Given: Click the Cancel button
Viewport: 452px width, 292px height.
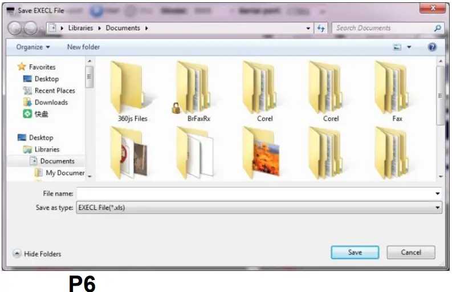Looking at the screenshot, I should (411, 253).
